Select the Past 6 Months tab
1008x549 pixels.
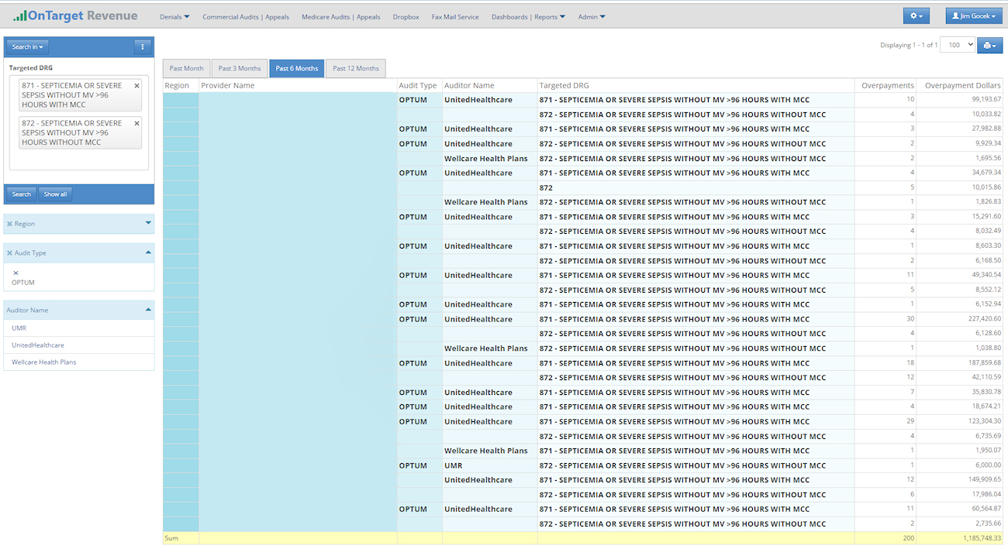coord(297,68)
